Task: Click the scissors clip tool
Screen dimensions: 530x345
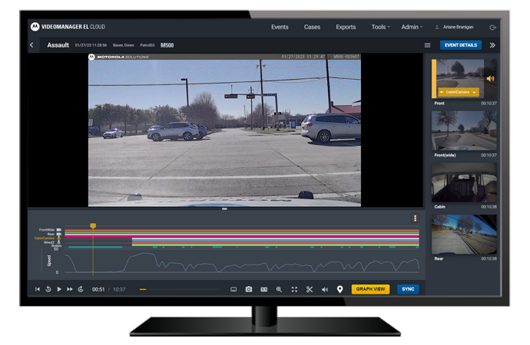Action: (x=310, y=290)
